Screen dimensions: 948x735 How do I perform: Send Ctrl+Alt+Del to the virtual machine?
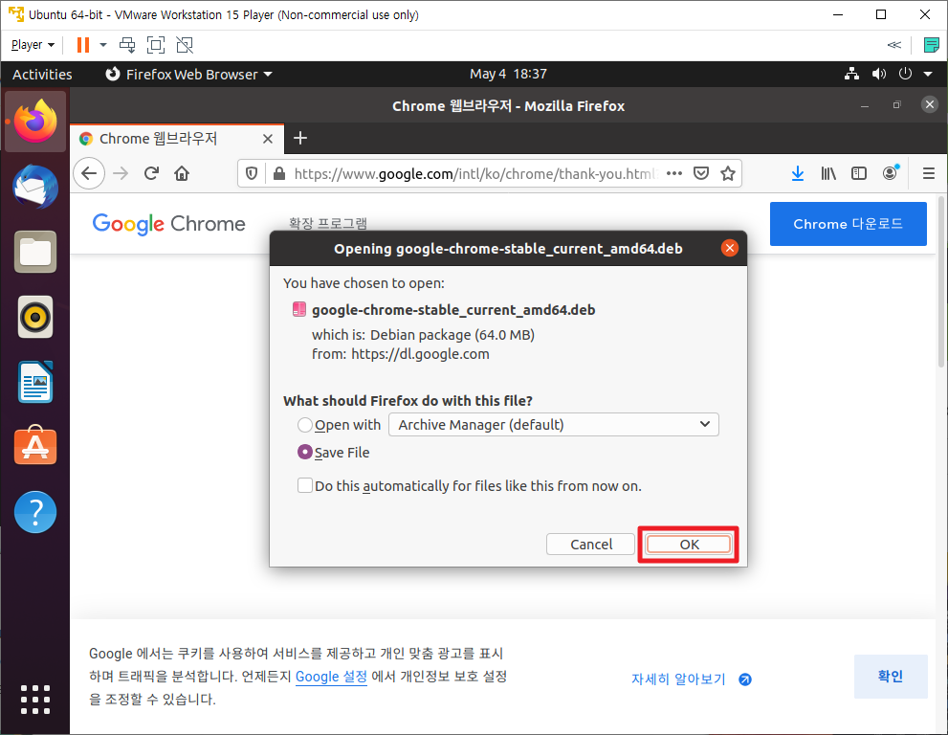point(127,45)
